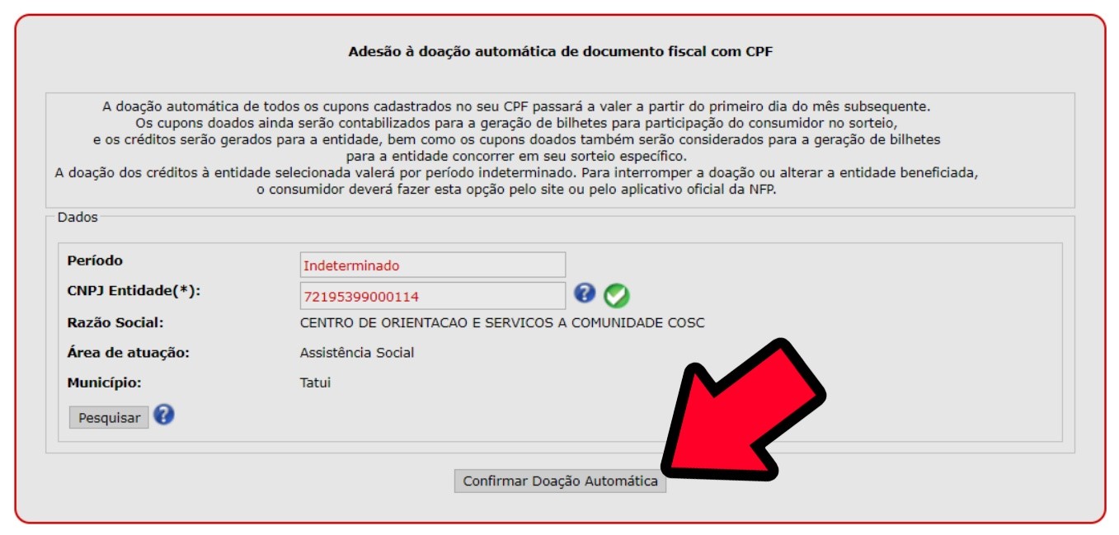Screen dimensions: 1119x535
Task: Click the Assistência Social value text
Action: pyautogui.click(x=357, y=353)
